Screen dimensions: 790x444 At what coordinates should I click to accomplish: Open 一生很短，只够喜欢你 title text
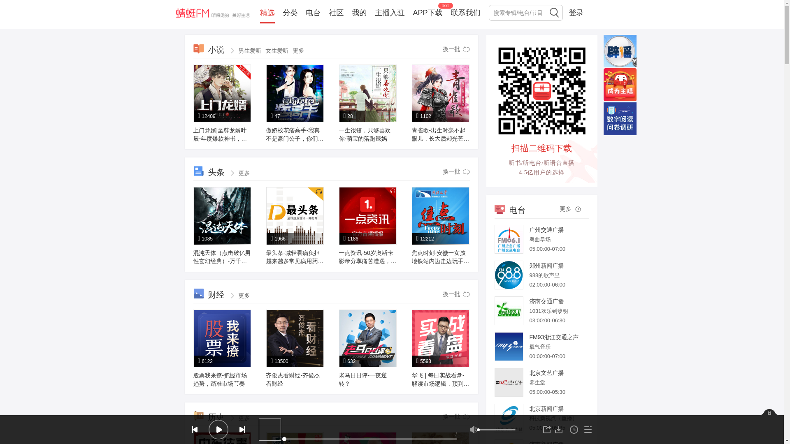365,134
